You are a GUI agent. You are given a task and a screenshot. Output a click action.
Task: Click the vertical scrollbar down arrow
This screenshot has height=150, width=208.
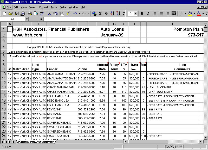[x=205, y=138]
